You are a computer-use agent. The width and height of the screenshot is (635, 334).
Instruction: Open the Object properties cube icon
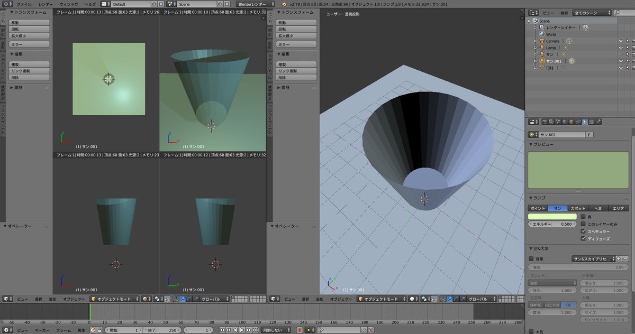click(571, 122)
